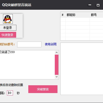Screen dimensions: 103x103
Task: Minimize the QQ突破群禁言说话 window
Action: click(x=90, y=5)
